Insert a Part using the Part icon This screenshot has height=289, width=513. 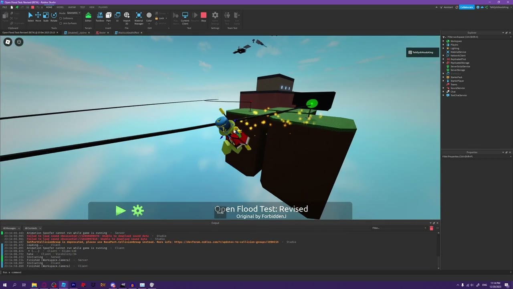point(108,15)
